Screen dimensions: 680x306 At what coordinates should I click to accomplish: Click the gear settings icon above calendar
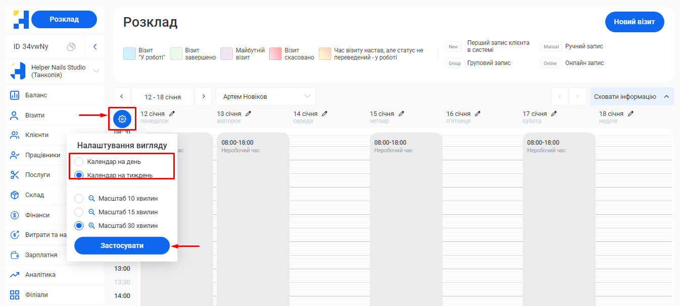122,119
